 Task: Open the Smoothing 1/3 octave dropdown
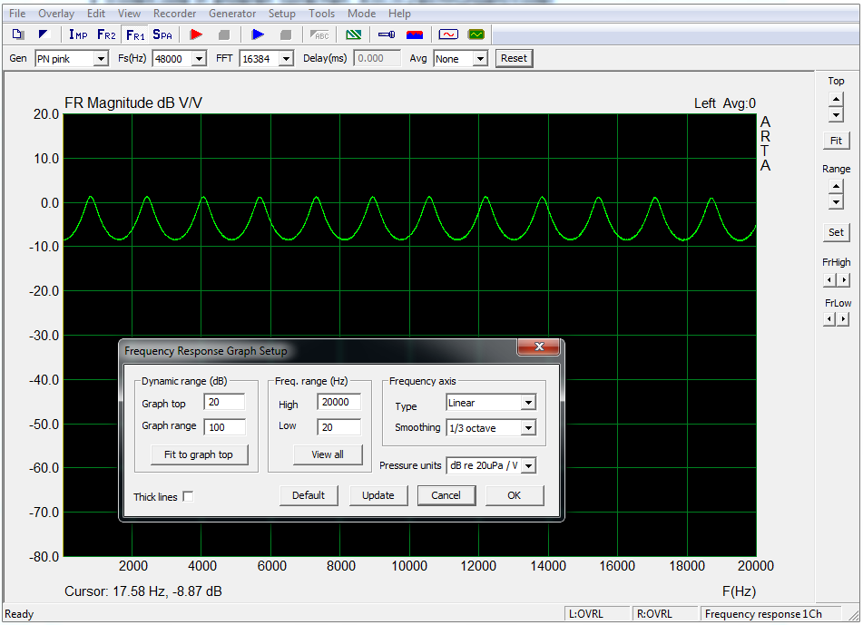click(x=528, y=427)
